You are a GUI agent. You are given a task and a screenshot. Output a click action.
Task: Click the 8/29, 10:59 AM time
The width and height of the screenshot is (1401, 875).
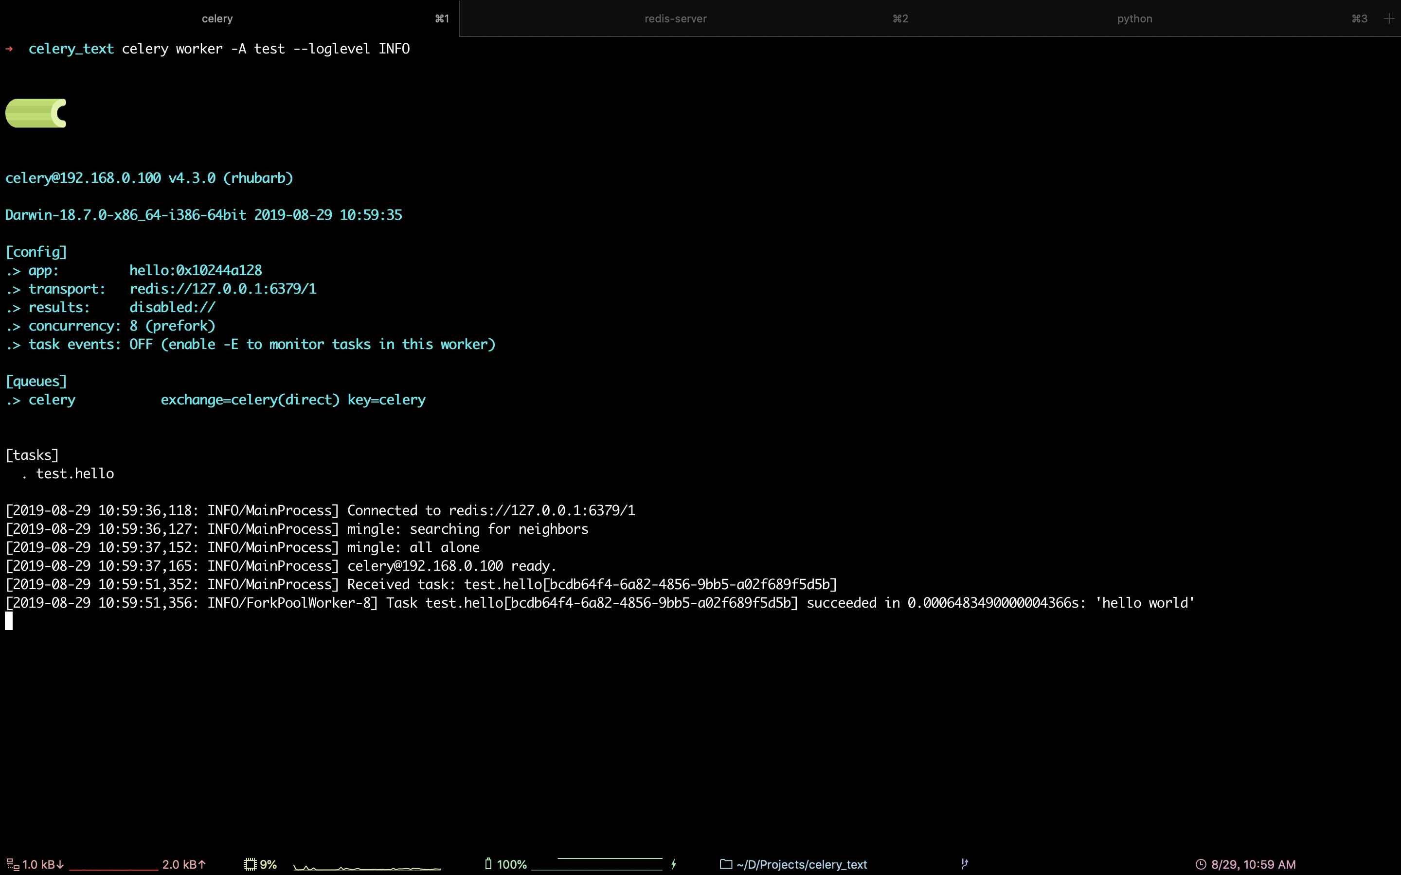click(1254, 865)
